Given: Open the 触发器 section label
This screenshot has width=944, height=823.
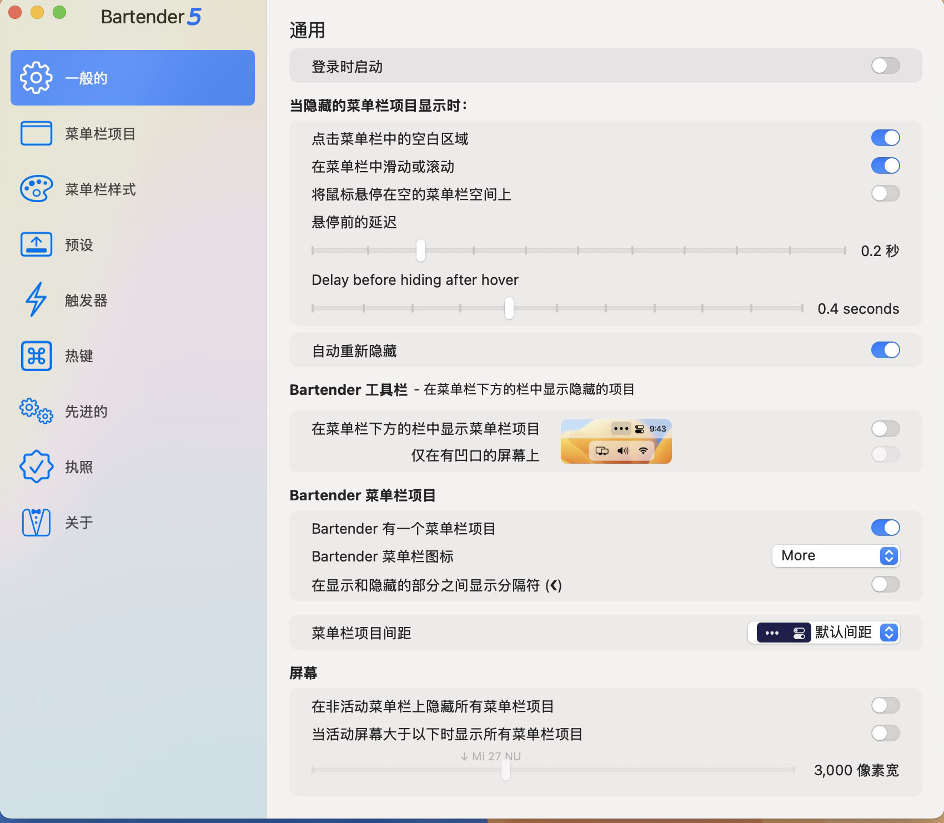Looking at the screenshot, I should click(86, 300).
